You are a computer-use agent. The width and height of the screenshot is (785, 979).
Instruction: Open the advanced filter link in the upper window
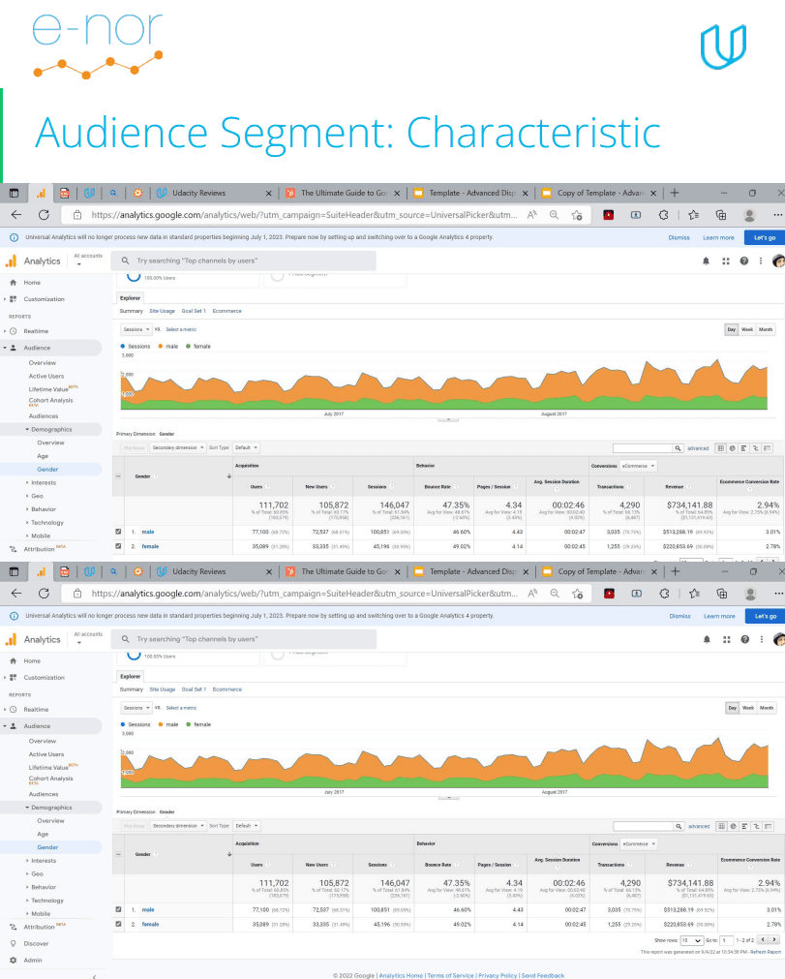click(x=698, y=448)
